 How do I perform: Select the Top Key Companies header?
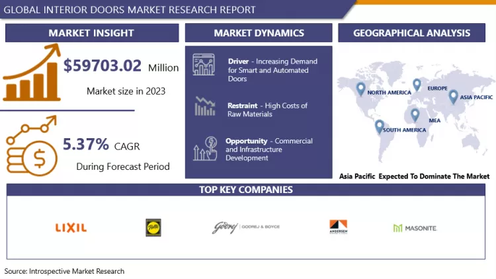tap(246, 190)
